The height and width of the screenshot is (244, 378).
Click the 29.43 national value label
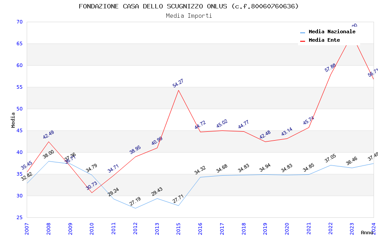(157, 192)
